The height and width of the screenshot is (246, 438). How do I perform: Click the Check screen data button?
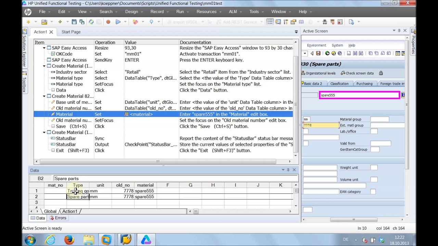click(x=357, y=73)
